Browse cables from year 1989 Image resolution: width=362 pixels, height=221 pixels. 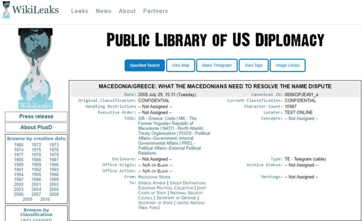click(x=36, y=165)
